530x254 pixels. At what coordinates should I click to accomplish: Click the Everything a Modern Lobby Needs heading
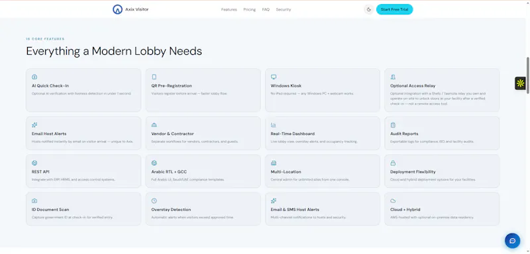click(x=114, y=52)
